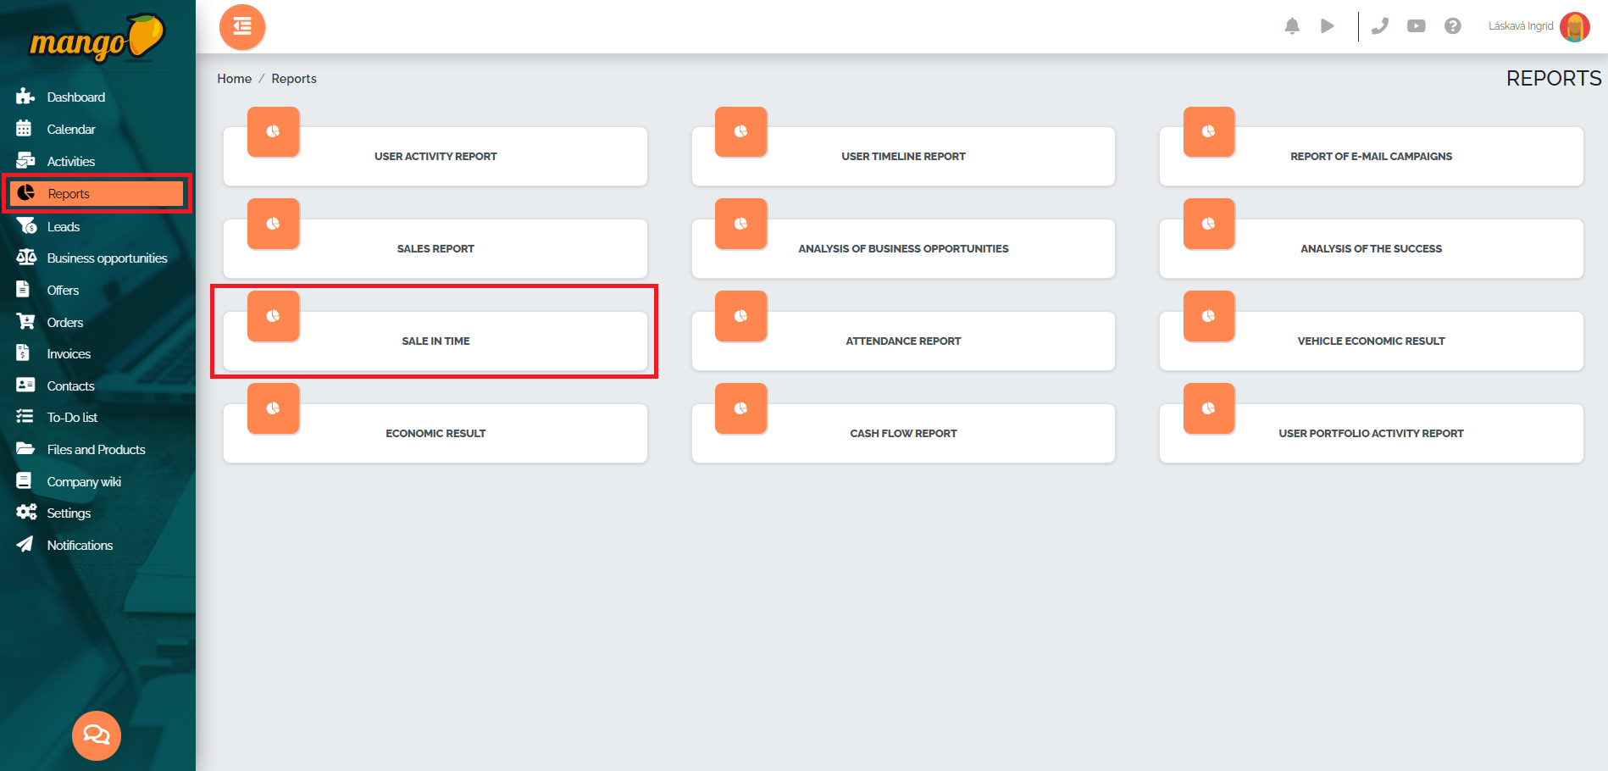Click the mango logo
The image size is (1608, 771).
[97, 39]
